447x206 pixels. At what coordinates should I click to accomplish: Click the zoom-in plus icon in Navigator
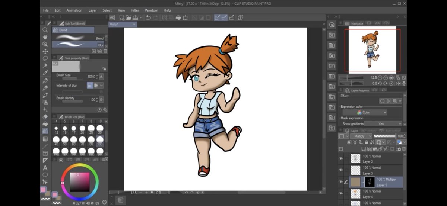pos(385,78)
